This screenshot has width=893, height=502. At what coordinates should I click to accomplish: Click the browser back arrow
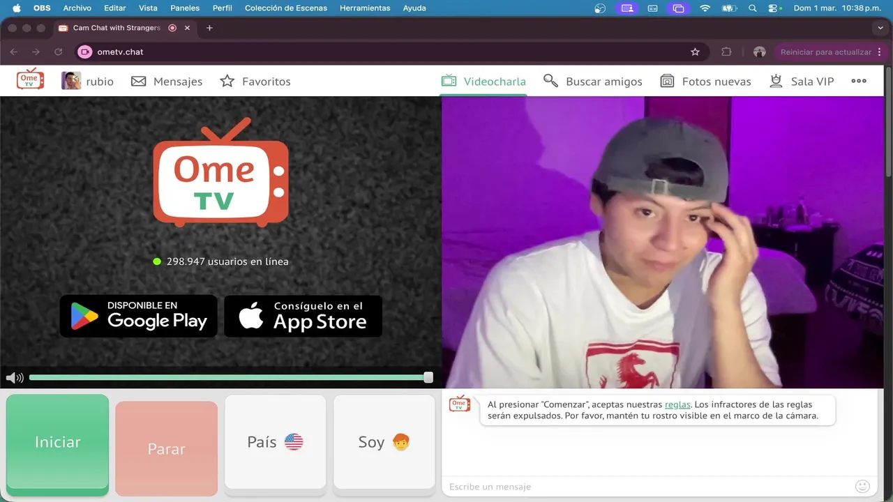click(14, 52)
